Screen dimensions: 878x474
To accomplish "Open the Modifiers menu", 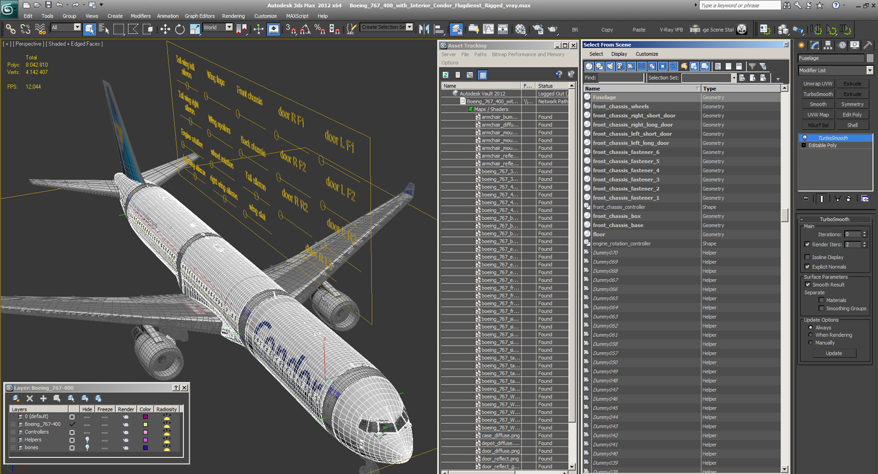I will (x=141, y=16).
